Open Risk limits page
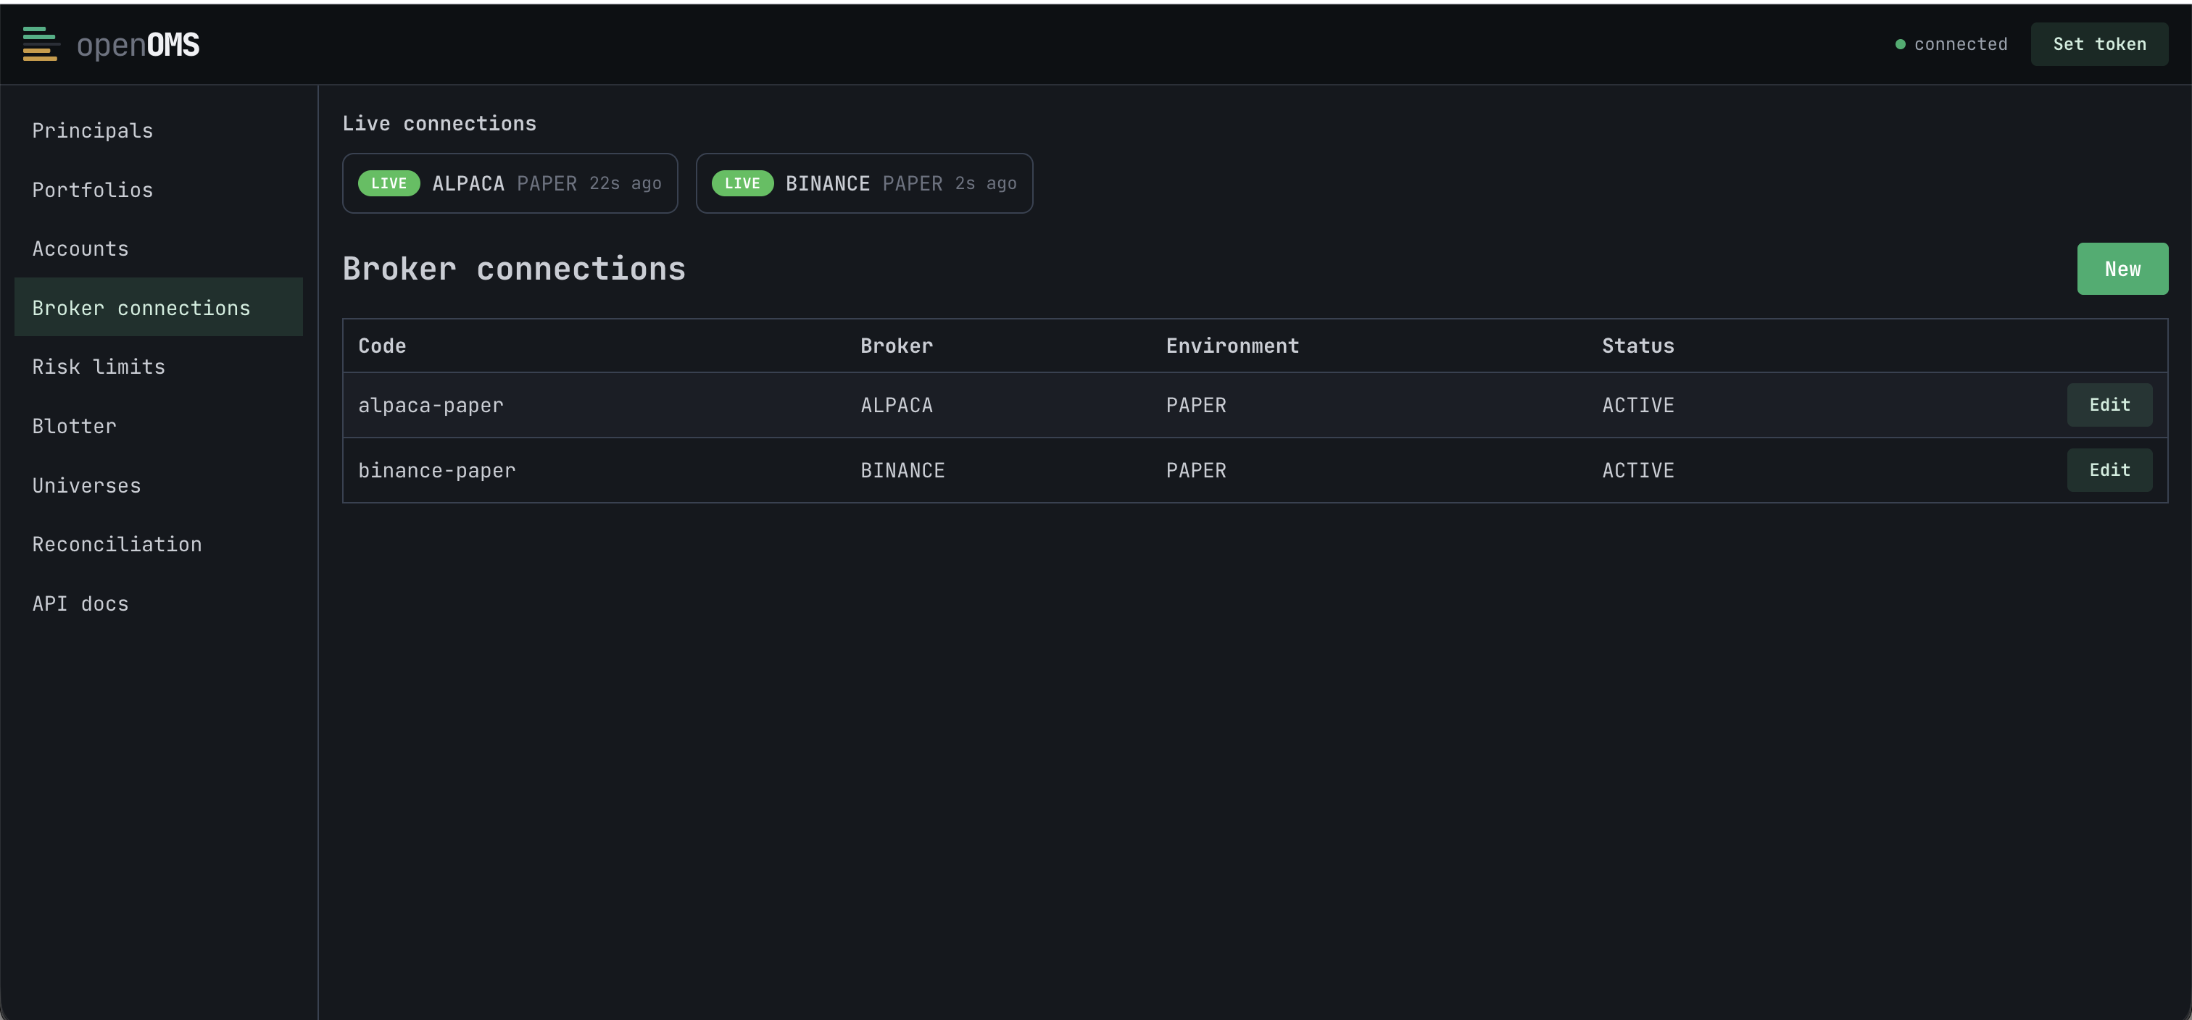The width and height of the screenshot is (2192, 1020). pos(158,367)
